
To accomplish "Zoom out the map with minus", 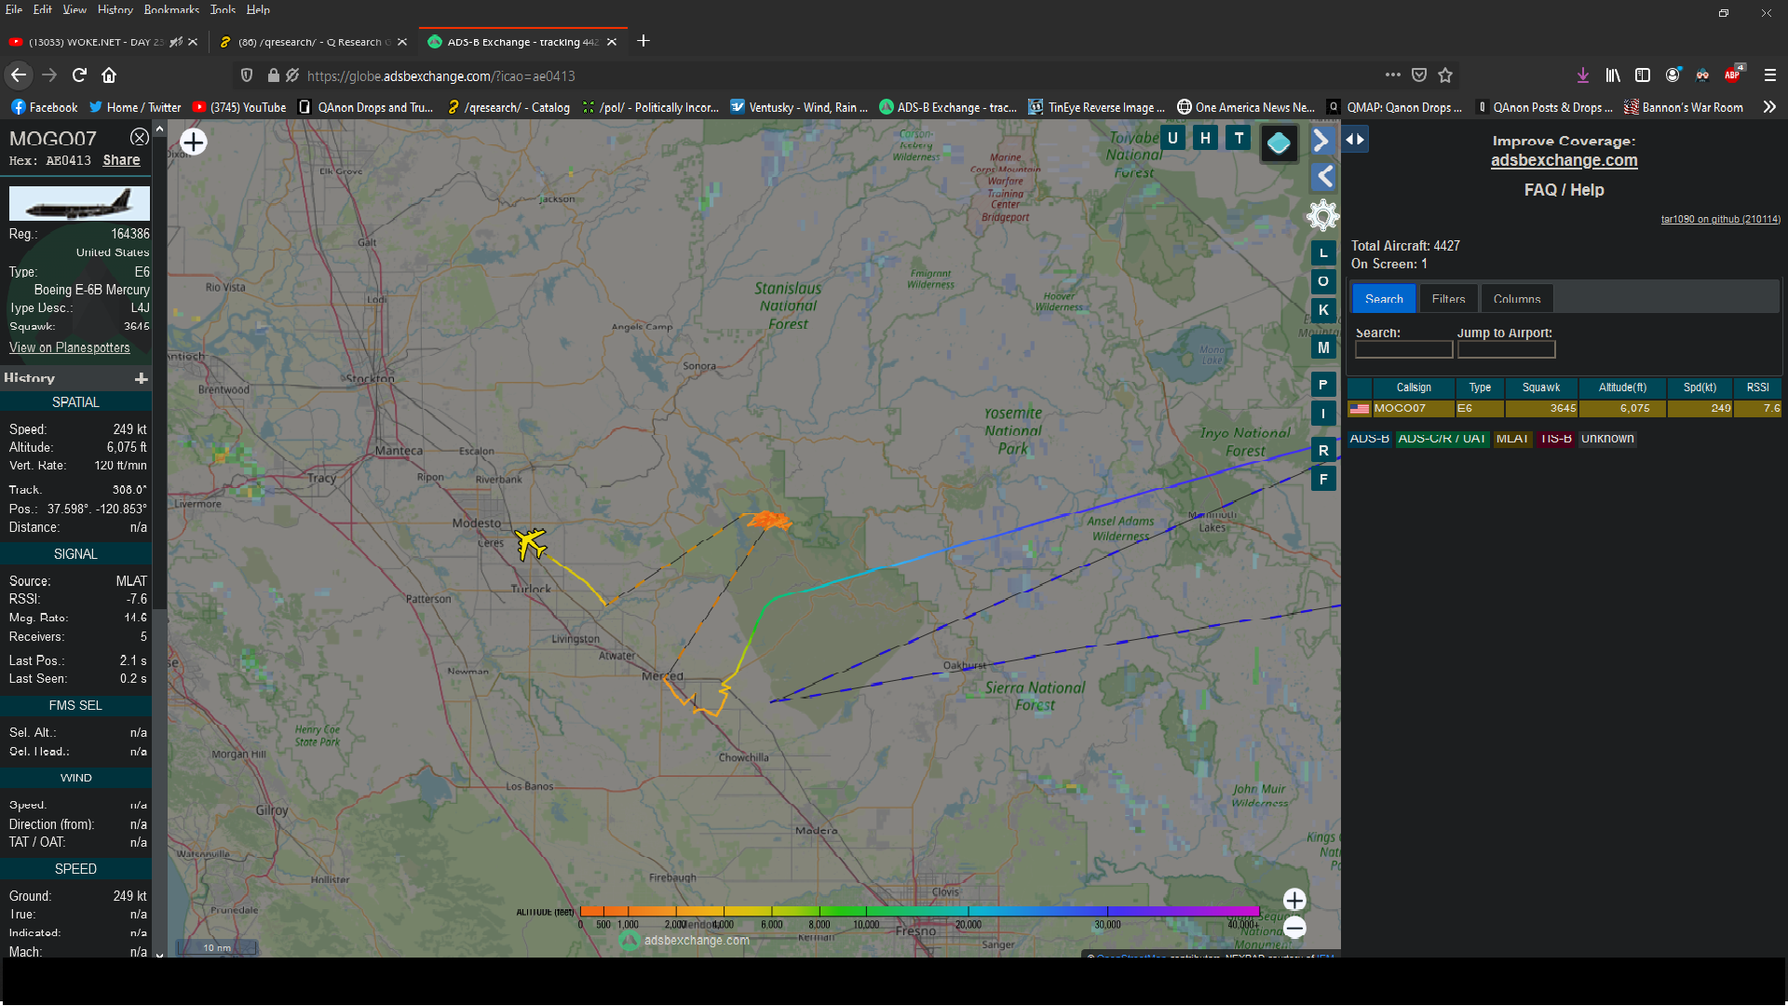I will click(x=1294, y=928).
